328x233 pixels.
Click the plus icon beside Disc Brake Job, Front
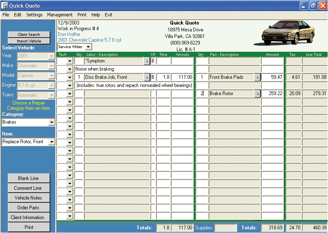147,77
